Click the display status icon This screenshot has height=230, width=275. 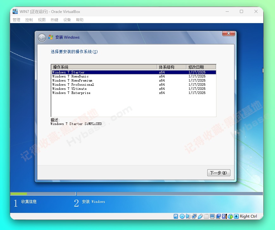coord(212,216)
